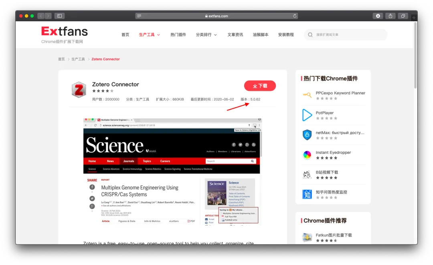
Task: Show all tabs overview icon
Action: coord(403,16)
